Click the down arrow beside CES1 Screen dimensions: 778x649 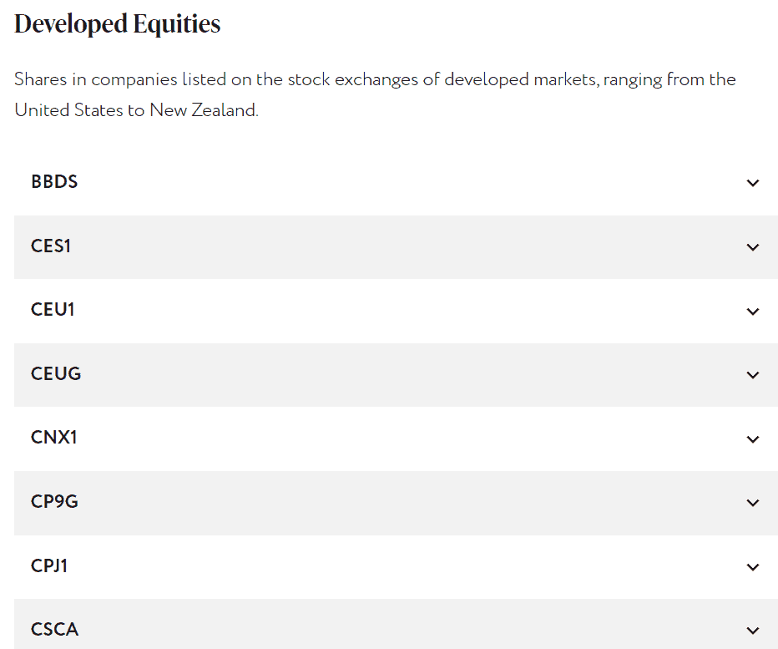point(753,247)
